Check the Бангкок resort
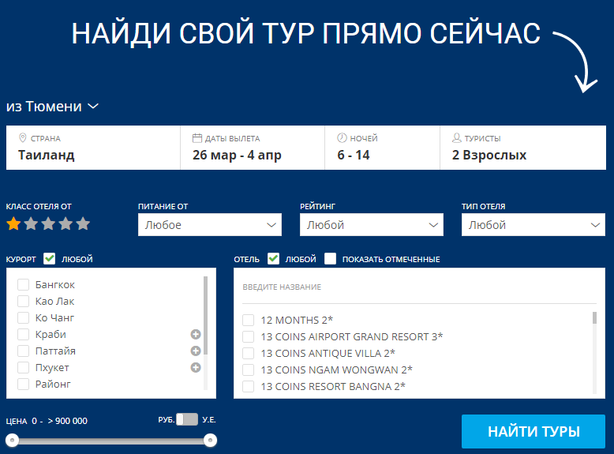 tap(23, 284)
